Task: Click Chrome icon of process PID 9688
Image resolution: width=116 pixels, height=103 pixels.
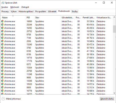Action: [3, 78]
